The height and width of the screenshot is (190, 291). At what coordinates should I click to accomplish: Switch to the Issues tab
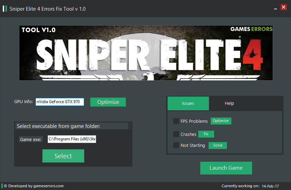[188, 103]
